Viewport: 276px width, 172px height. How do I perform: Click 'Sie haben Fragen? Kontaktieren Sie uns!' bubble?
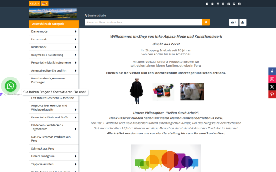55,92
